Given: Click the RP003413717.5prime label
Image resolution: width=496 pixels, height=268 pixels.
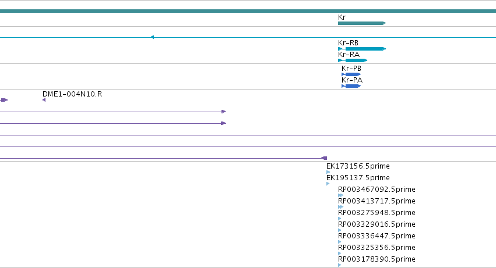Looking at the screenshot, I should [377, 201].
